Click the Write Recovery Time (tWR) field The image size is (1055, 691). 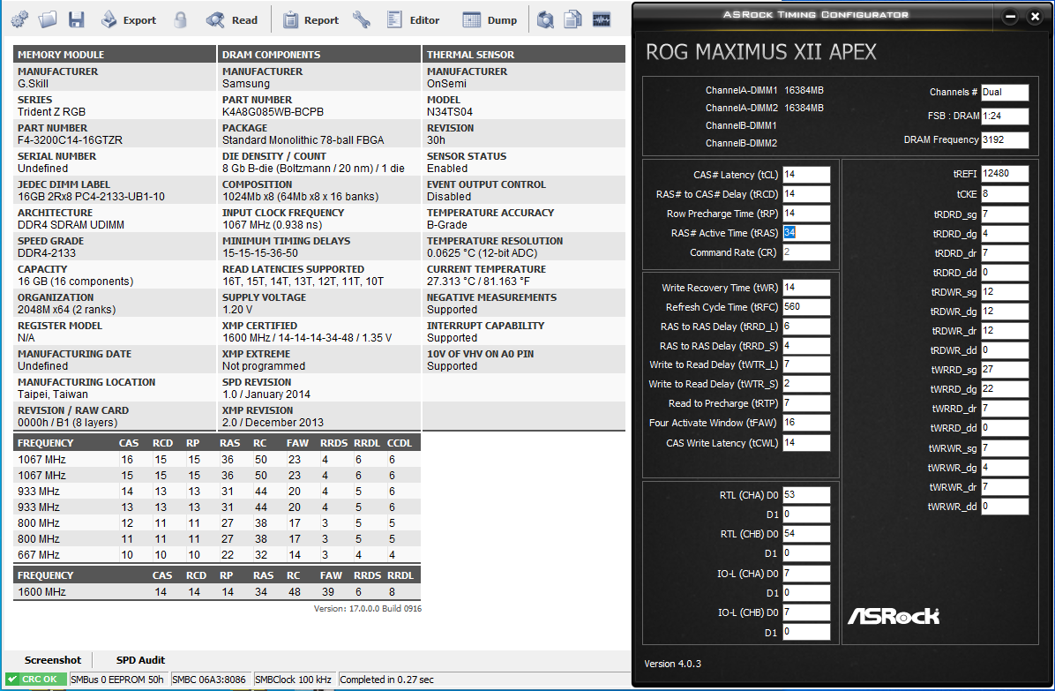tap(806, 288)
